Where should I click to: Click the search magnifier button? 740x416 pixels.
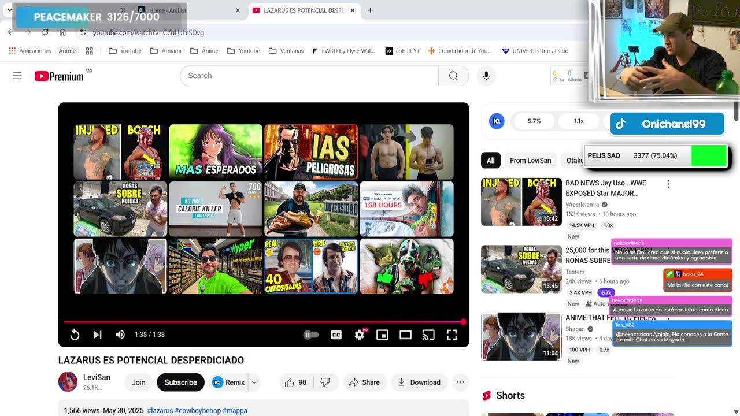453,76
